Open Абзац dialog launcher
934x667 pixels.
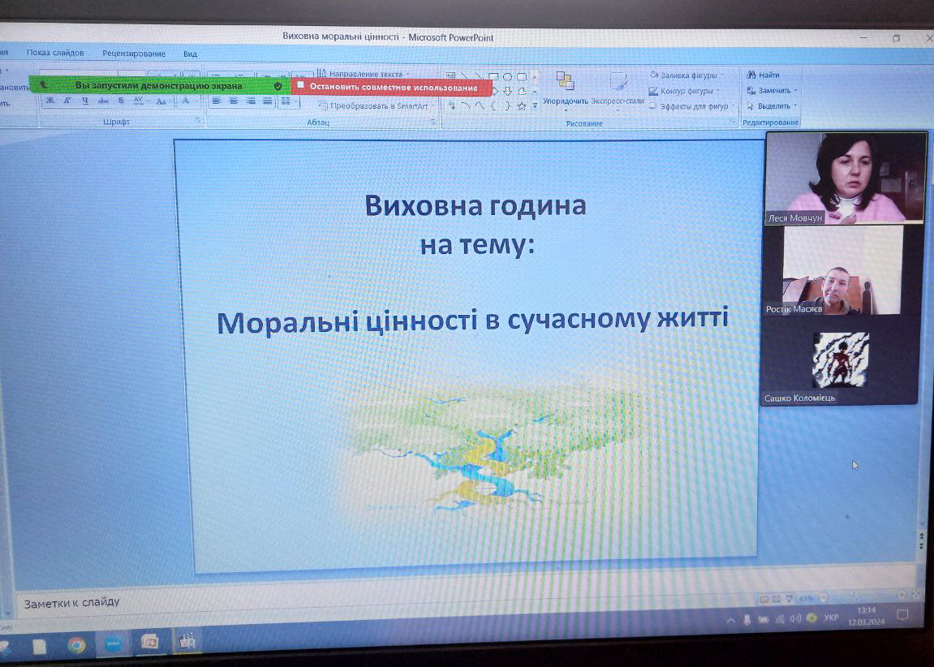click(433, 122)
